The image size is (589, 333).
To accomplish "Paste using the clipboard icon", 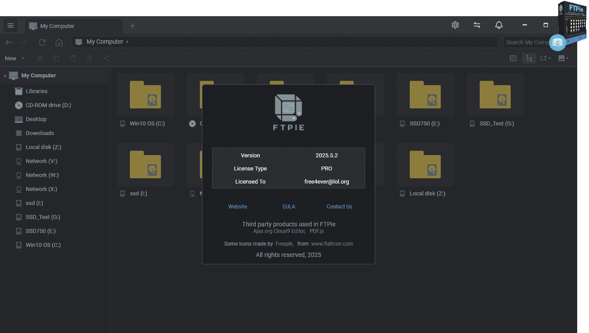I will coord(73,58).
